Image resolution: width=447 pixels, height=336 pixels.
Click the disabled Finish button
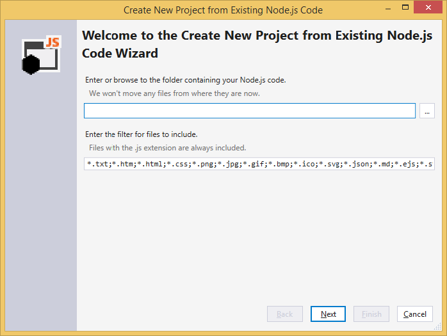coord(371,314)
